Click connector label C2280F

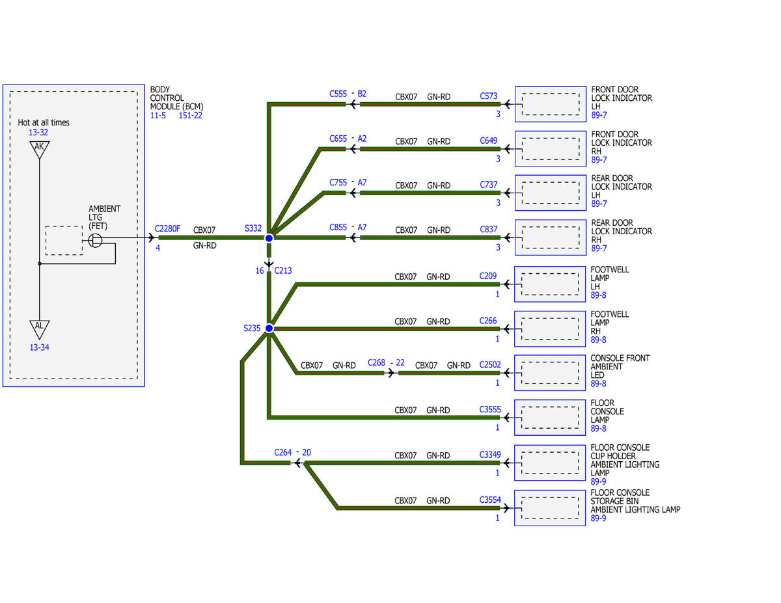tap(168, 229)
